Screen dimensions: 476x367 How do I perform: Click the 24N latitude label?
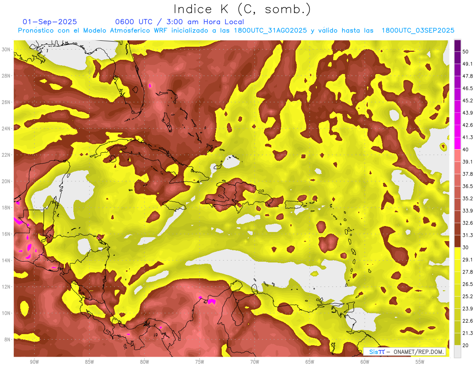pos(6,128)
